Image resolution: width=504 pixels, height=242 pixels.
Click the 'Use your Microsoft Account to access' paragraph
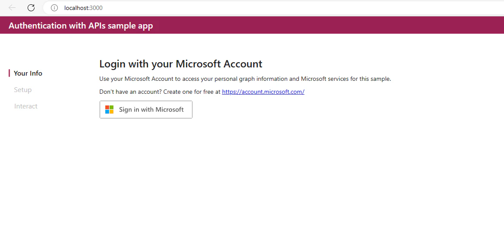245,79
